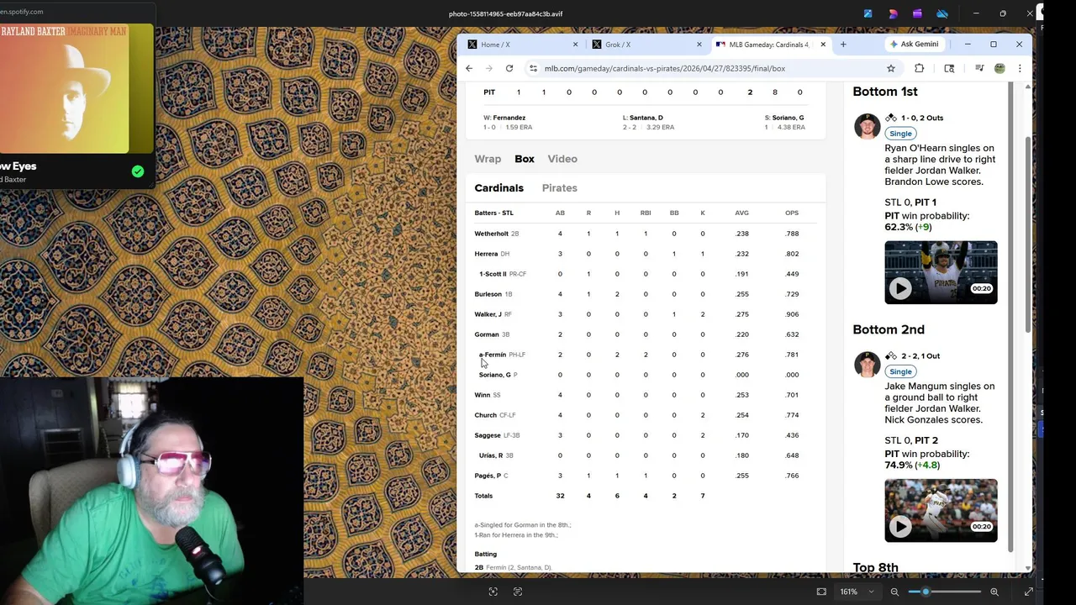This screenshot has width=1076, height=605.
Task: Reload the MLB Gameday page
Action: coord(509,69)
